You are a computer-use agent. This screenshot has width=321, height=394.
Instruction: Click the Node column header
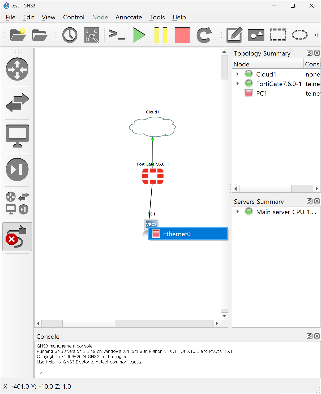[x=268, y=64]
